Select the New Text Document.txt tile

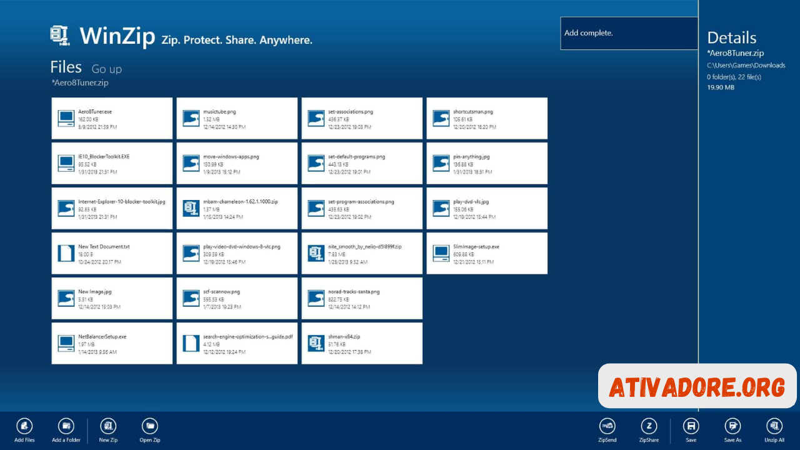(x=112, y=253)
